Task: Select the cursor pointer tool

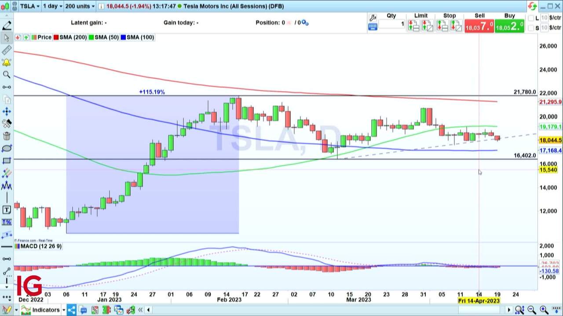Action: (7, 38)
